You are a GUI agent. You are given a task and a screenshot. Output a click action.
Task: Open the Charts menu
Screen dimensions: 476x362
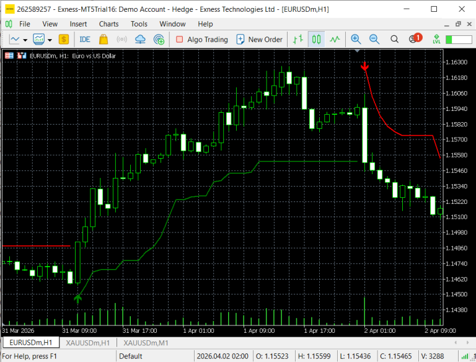pyautogui.click(x=108, y=24)
